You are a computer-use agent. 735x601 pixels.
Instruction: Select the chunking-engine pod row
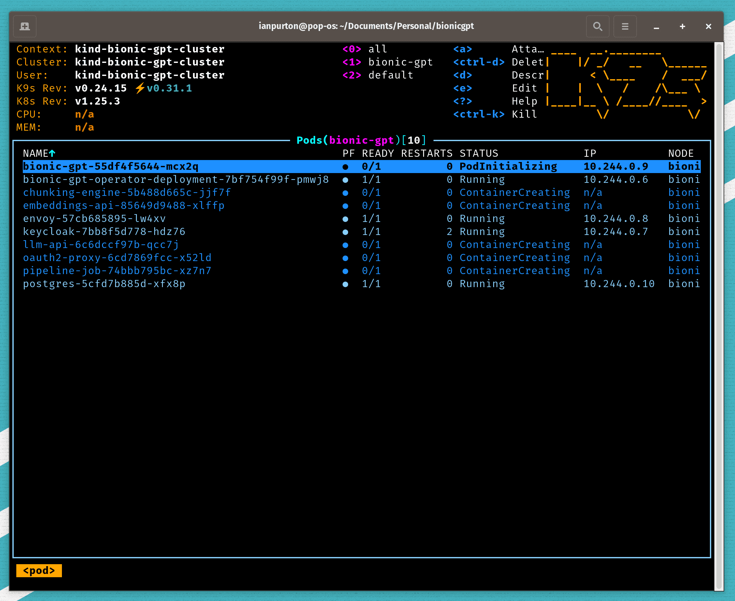[127, 193]
